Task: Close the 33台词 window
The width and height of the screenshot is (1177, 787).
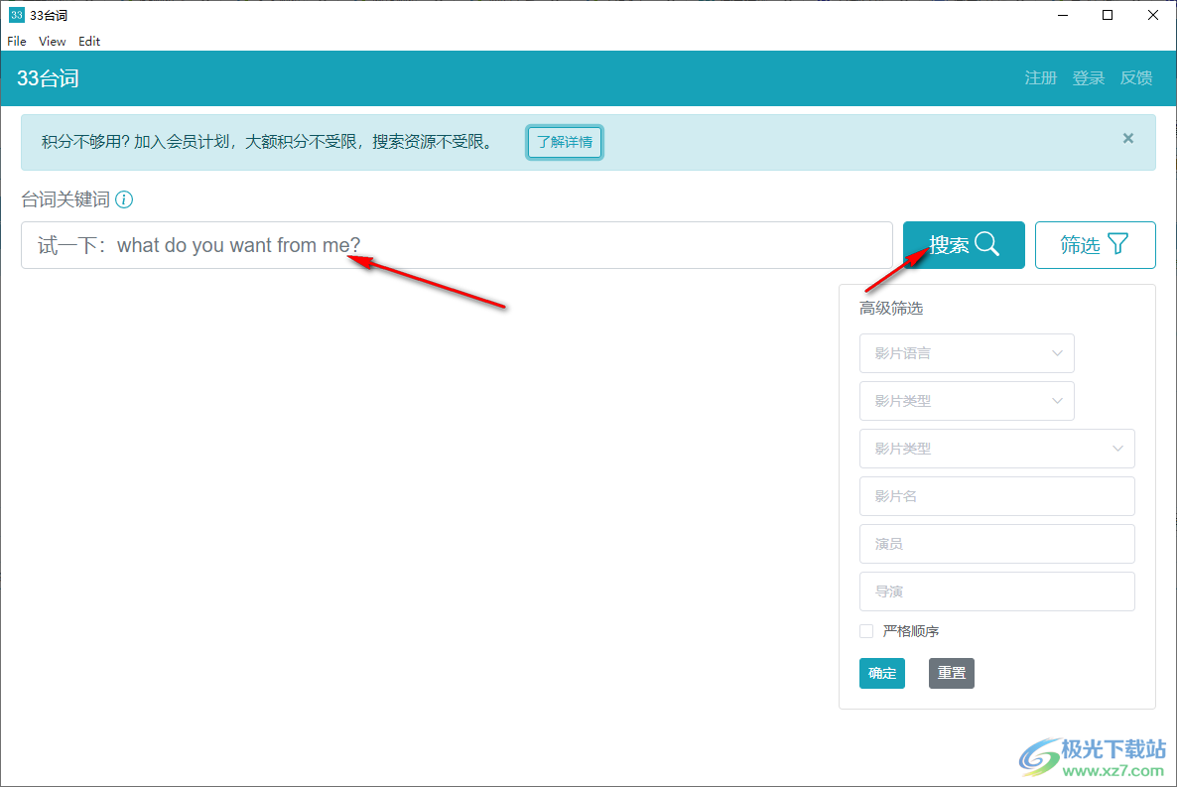Action: coord(1153,15)
